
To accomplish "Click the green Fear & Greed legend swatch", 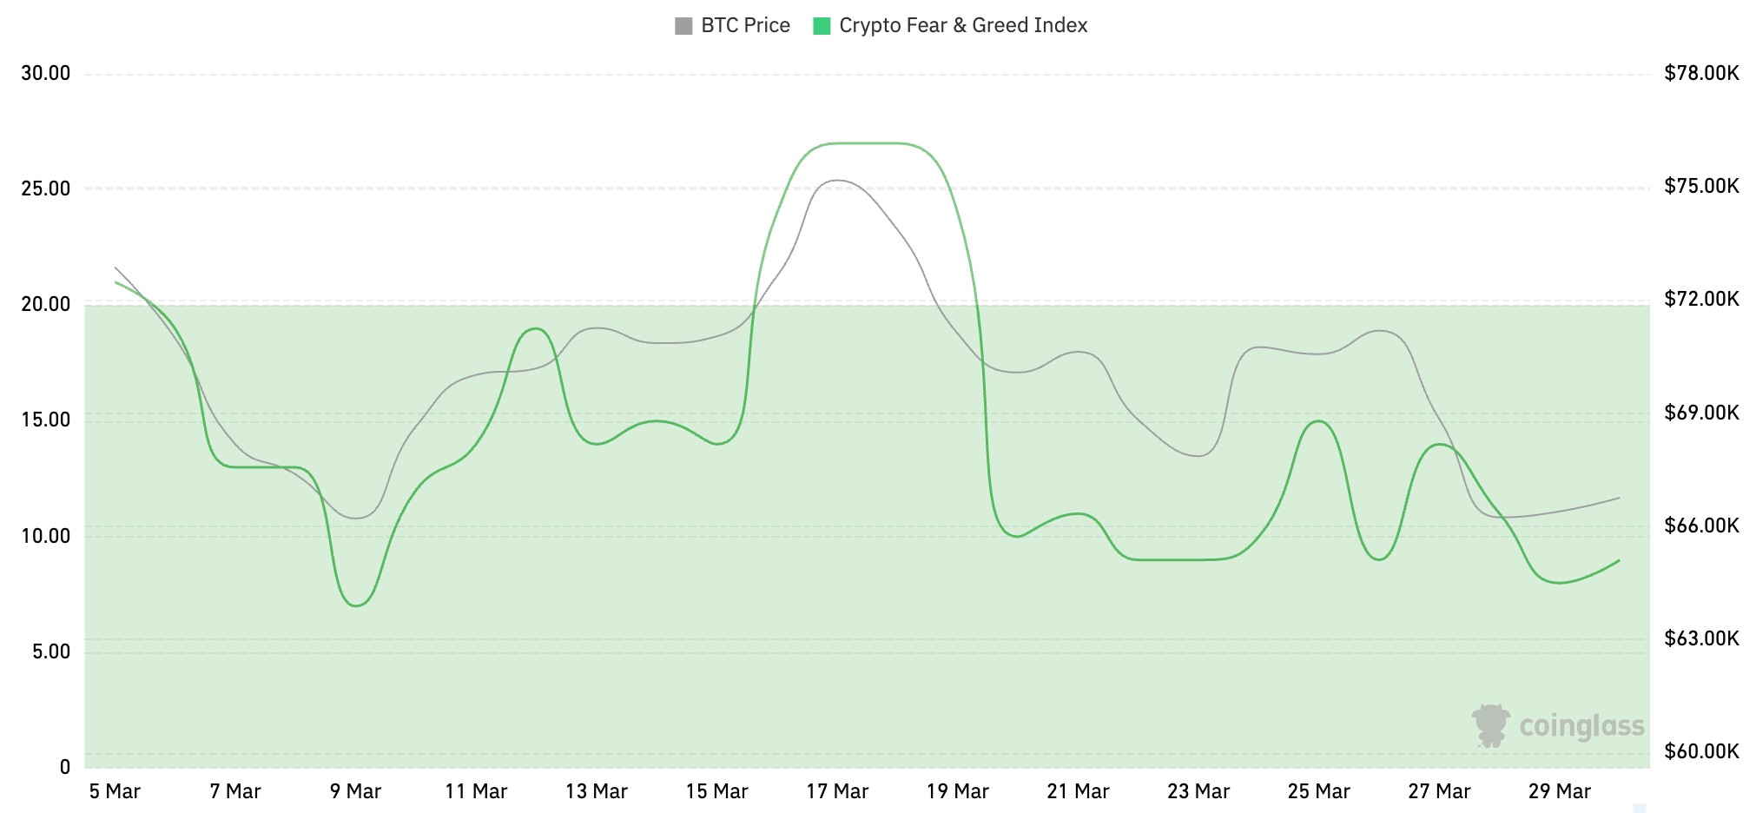I will 822,26.
